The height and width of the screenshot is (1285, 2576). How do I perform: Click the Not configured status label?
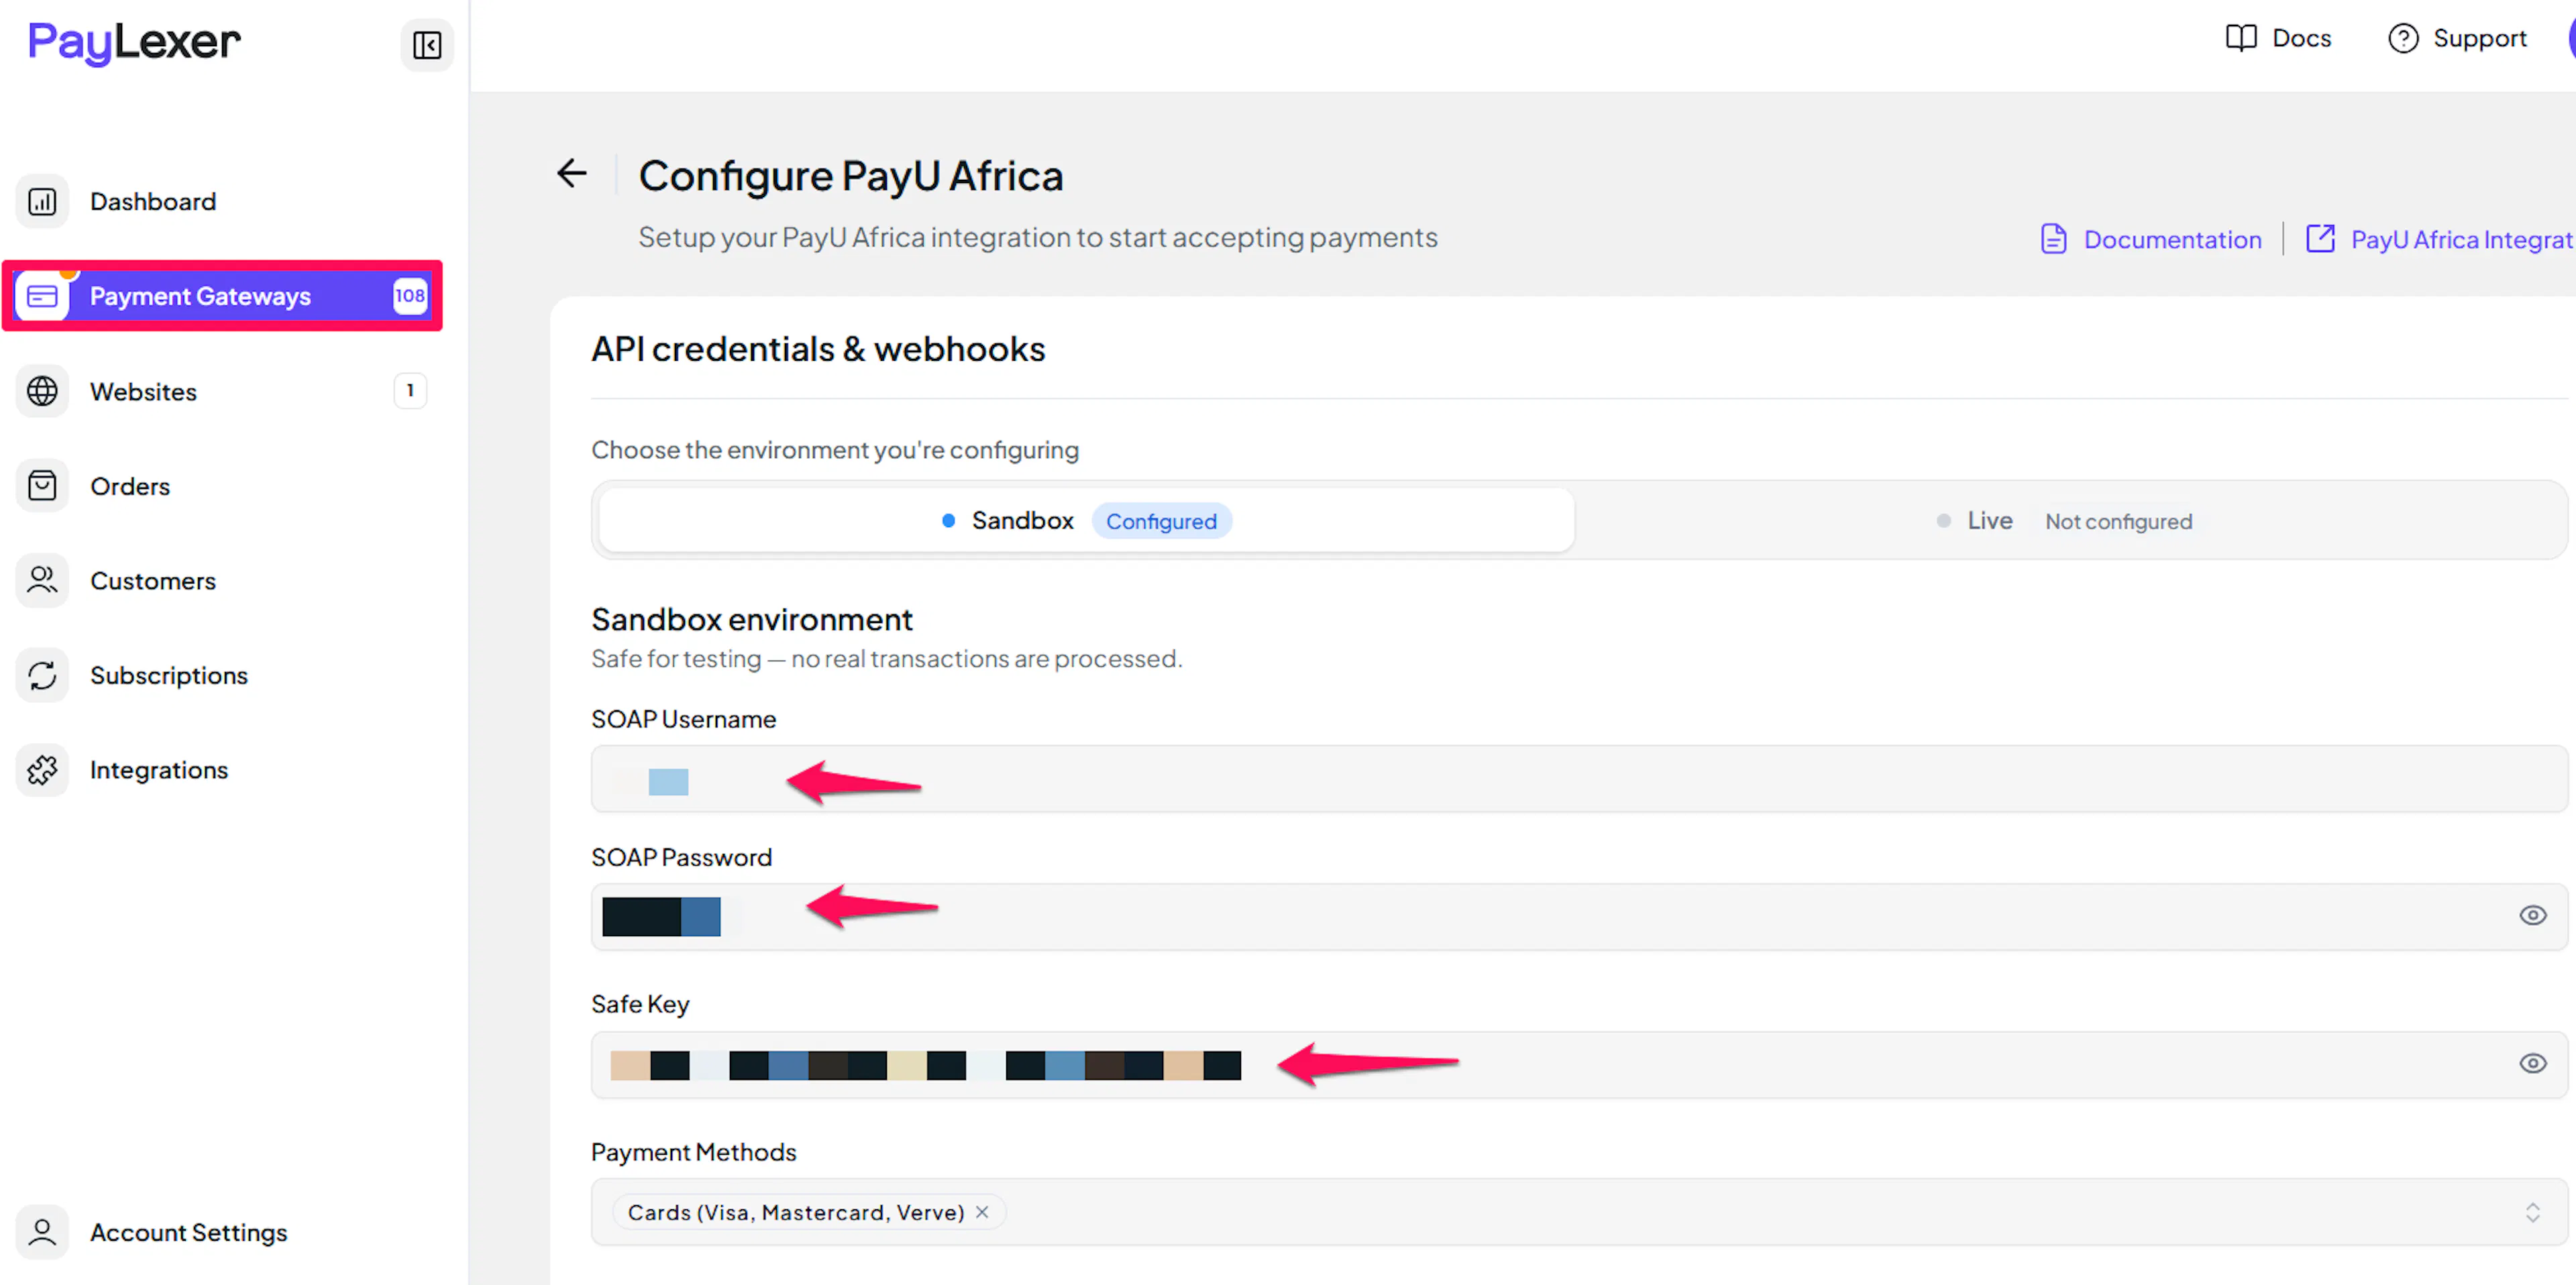click(x=2118, y=521)
